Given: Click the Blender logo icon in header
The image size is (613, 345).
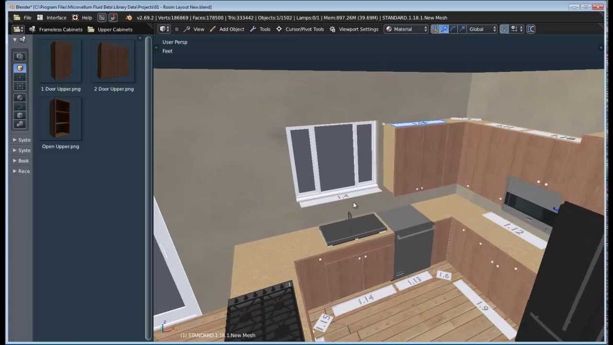Looking at the screenshot, I should (128, 18).
